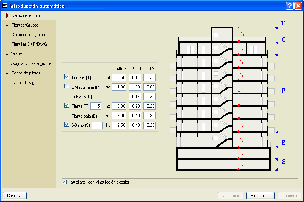Go to Plantillas DXF/DWG step
The image size is (304, 202).
click(29, 44)
